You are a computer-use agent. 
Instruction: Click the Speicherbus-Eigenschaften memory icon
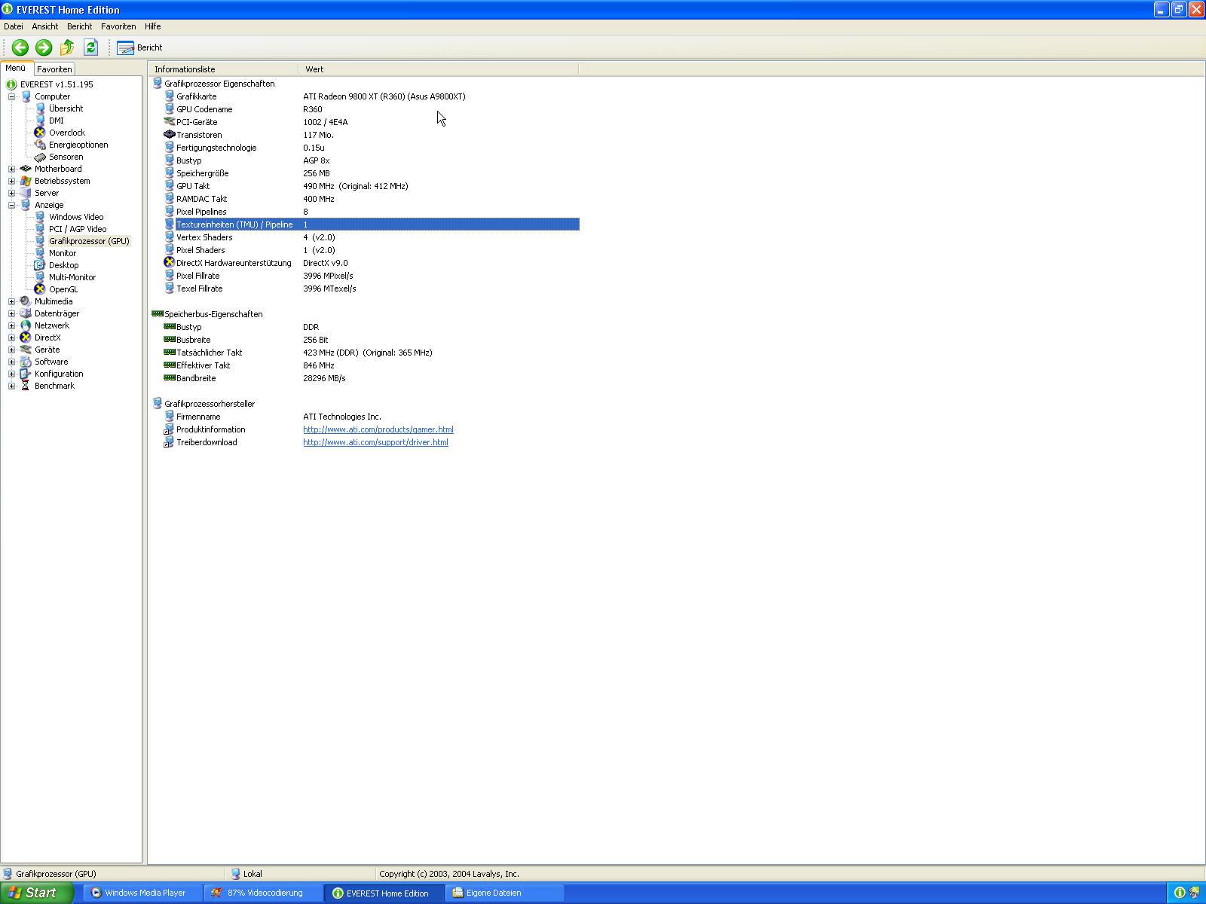click(x=158, y=314)
